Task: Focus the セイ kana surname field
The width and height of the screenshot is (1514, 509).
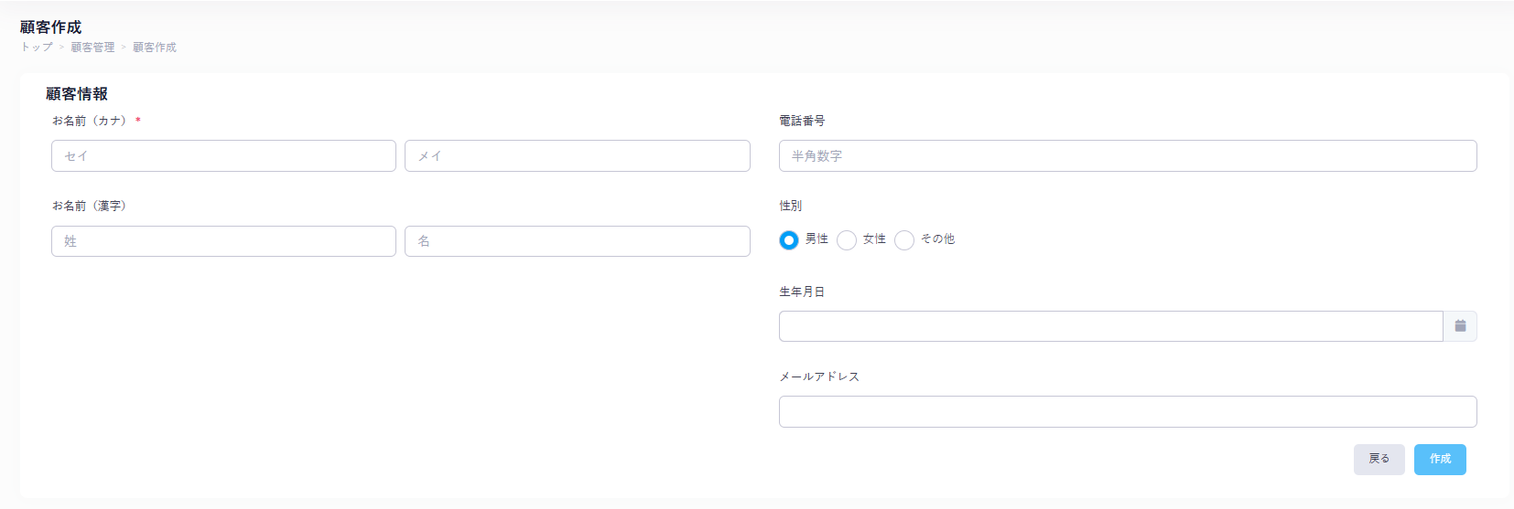Action: click(x=223, y=156)
